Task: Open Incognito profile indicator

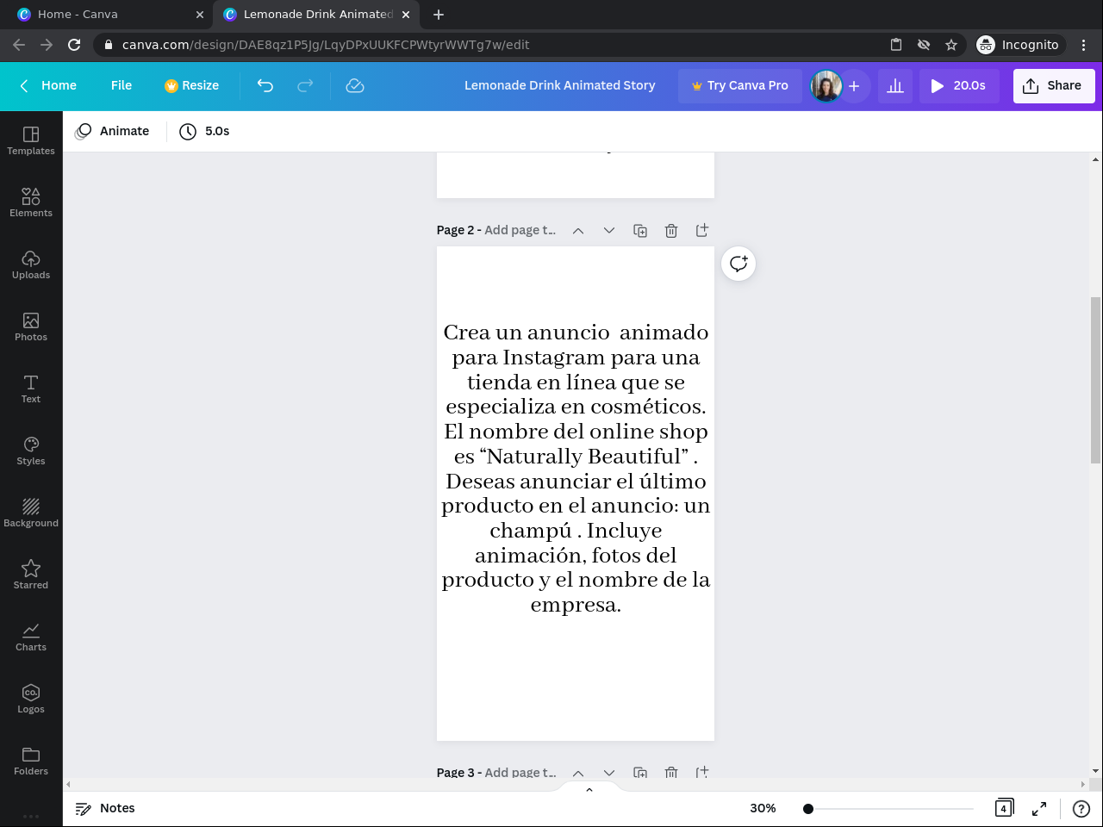Action: (1019, 45)
